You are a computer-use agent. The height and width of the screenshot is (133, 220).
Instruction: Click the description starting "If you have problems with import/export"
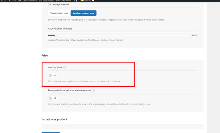coord(106,20)
